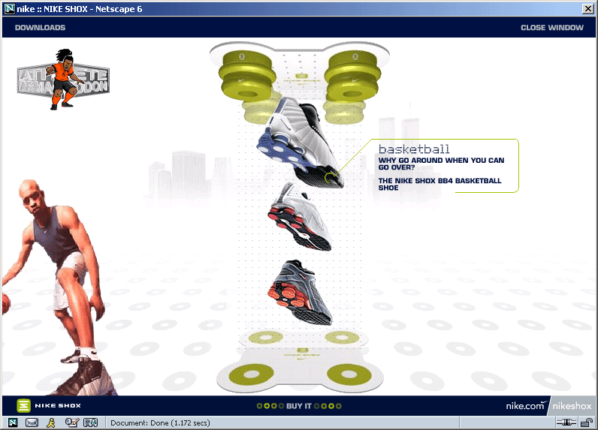Go to the nike.com link
Screen dimensions: 598x430
click(x=525, y=405)
